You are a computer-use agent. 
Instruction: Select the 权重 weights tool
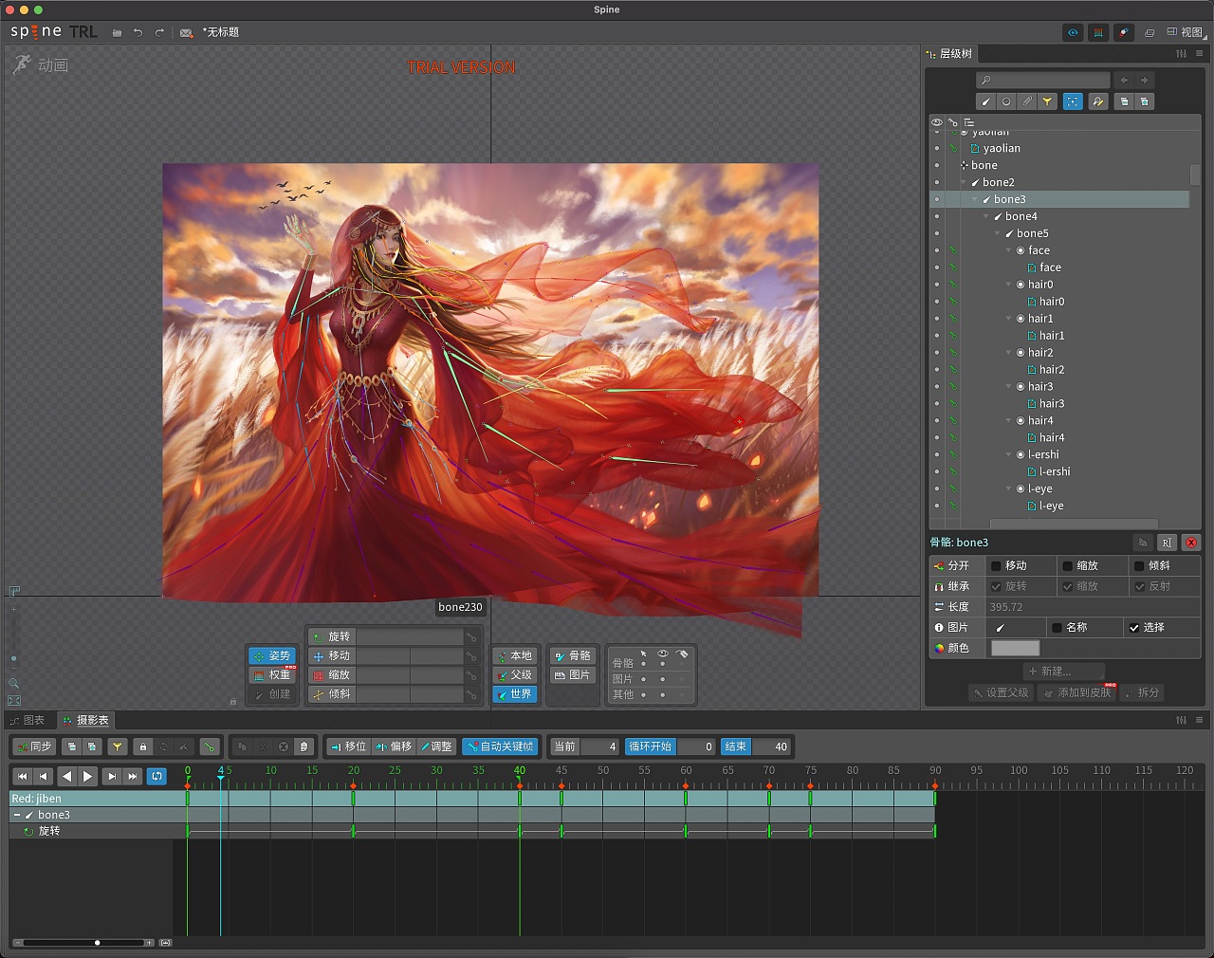coord(272,675)
